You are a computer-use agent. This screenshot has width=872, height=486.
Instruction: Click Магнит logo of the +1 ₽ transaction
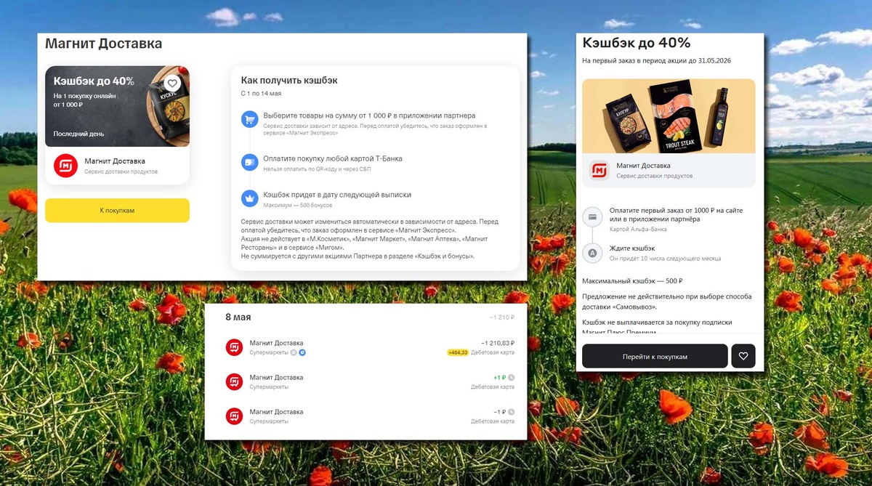pos(234,381)
